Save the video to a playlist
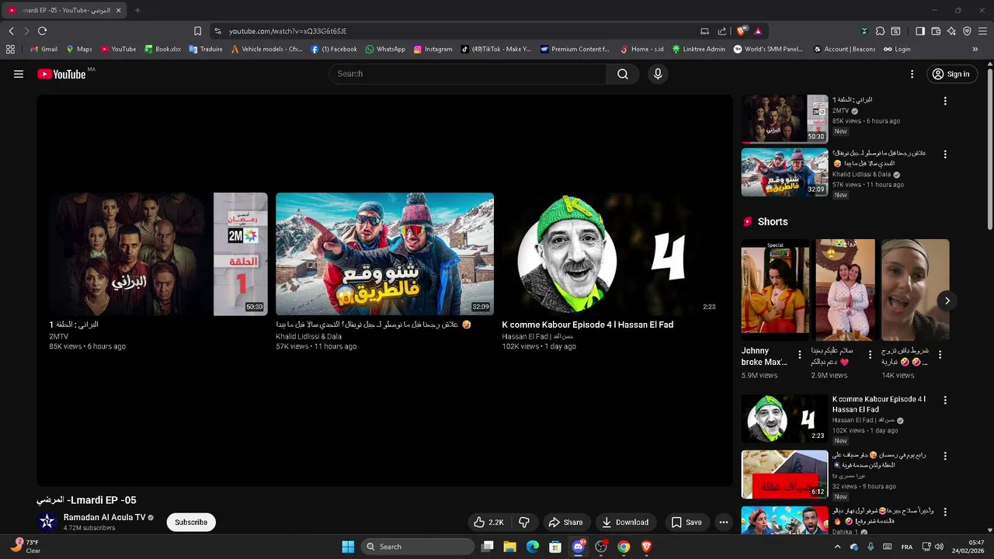This screenshot has width=994, height=559. pyautogui.click(x=686, y=523)
